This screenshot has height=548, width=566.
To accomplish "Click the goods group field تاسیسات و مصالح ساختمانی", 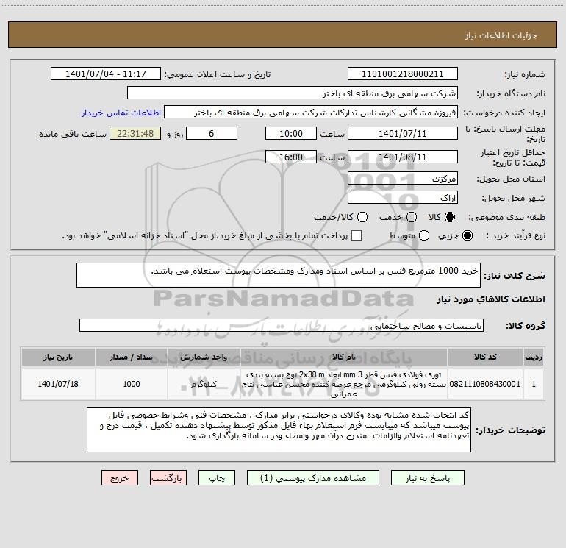I will (x=282, y=325).
